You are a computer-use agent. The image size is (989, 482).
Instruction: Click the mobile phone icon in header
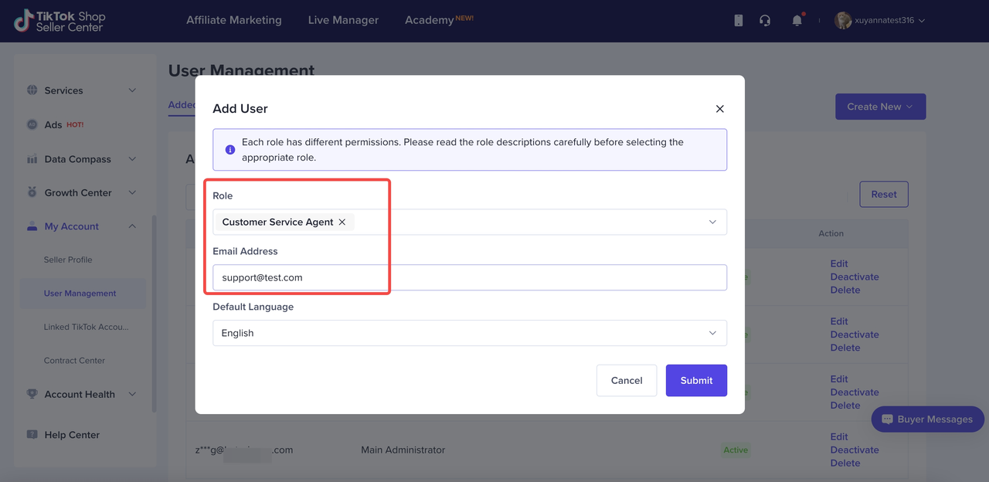coord(738,21)
